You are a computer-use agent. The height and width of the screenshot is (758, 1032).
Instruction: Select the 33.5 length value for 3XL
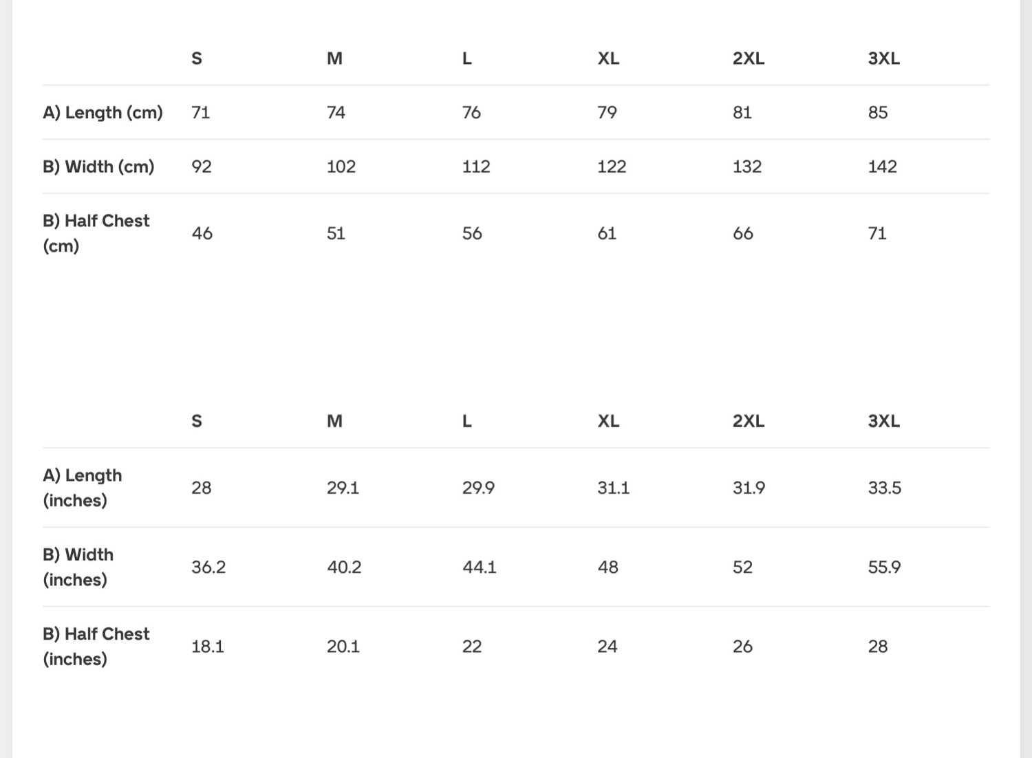point(884,488)
